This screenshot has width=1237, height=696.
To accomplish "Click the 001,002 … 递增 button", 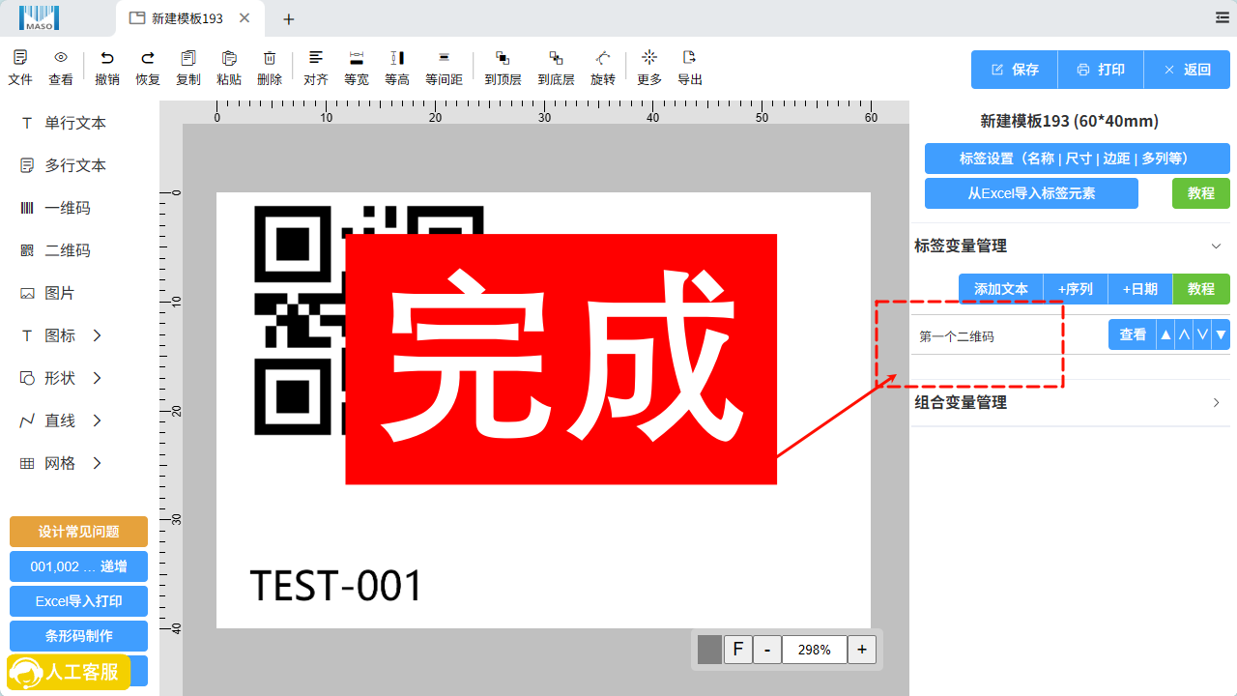I will tap(78, 566).
